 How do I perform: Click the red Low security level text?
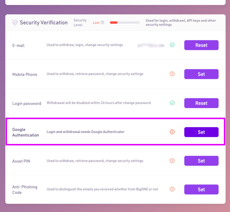point(96,22)
